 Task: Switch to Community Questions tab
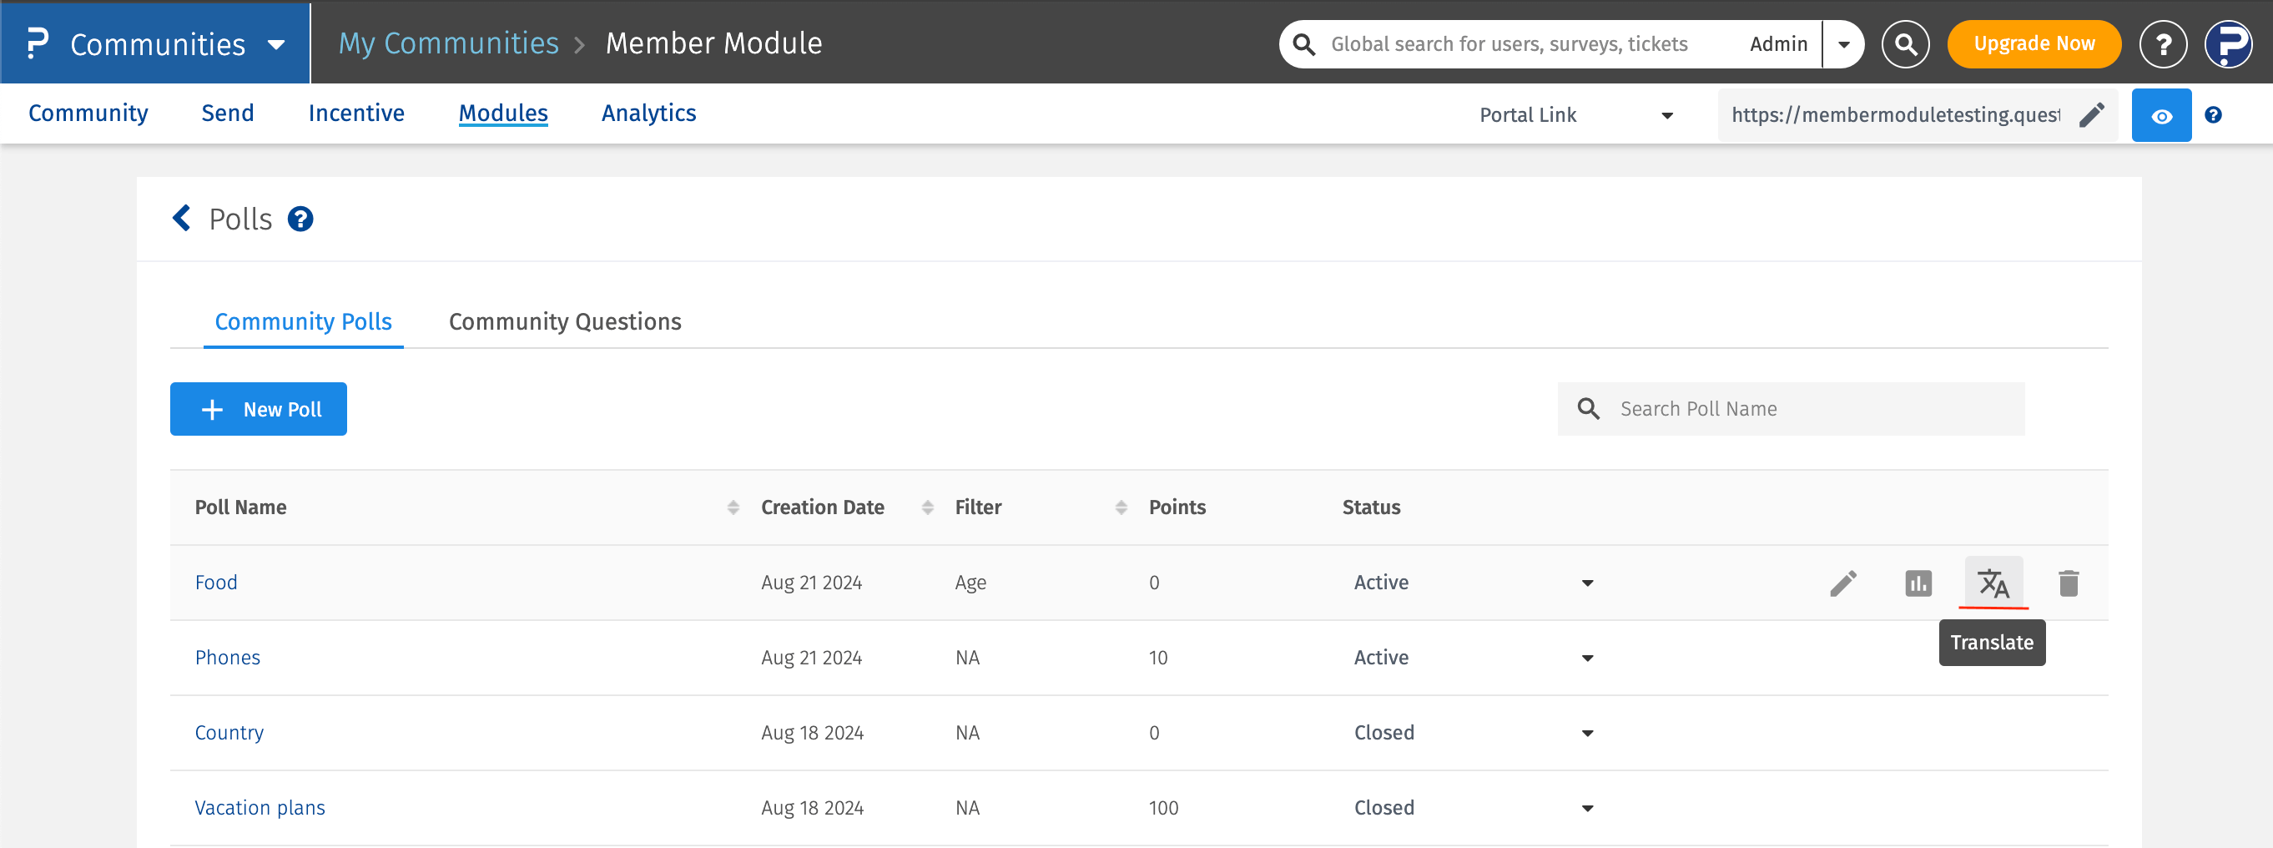click(565, 321)
